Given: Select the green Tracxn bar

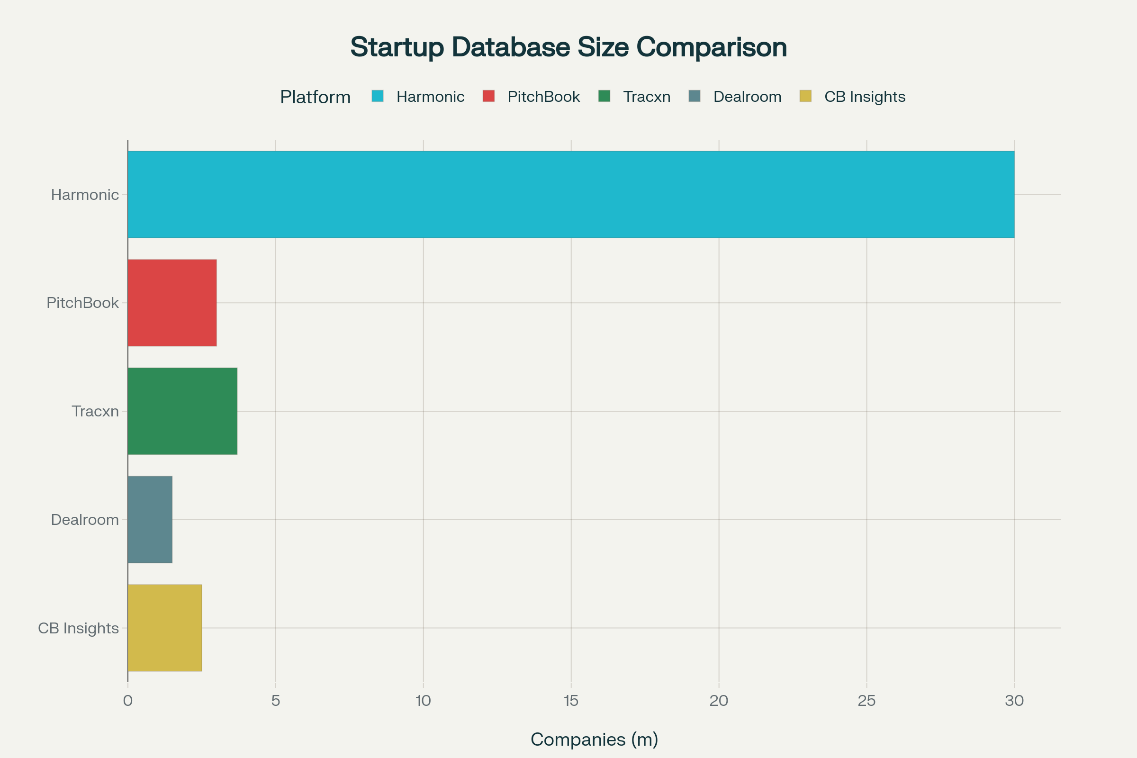Looking at the screenshot, I should point(183,411).
